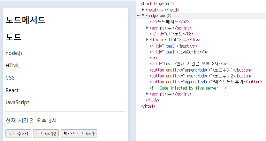The width and height of the screenshot is (266, 141).
Task: Expand the head element in DOM tree
Action: [143, 10]
